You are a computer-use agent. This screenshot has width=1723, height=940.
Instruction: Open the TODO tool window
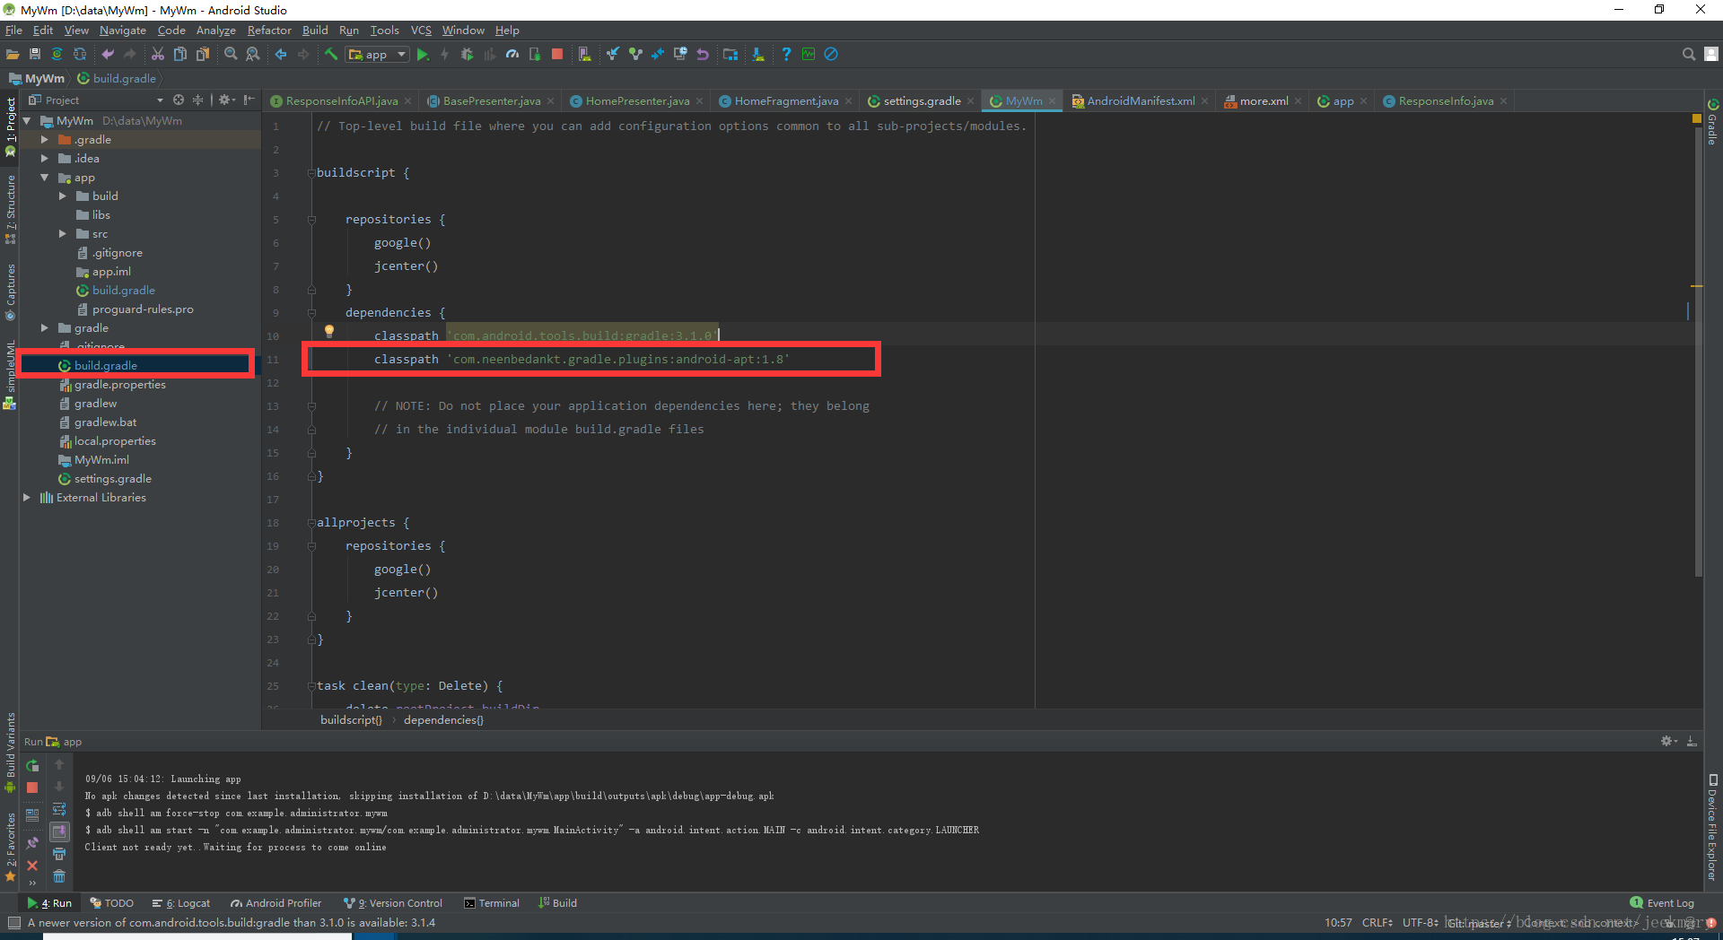tap(111, 903)
